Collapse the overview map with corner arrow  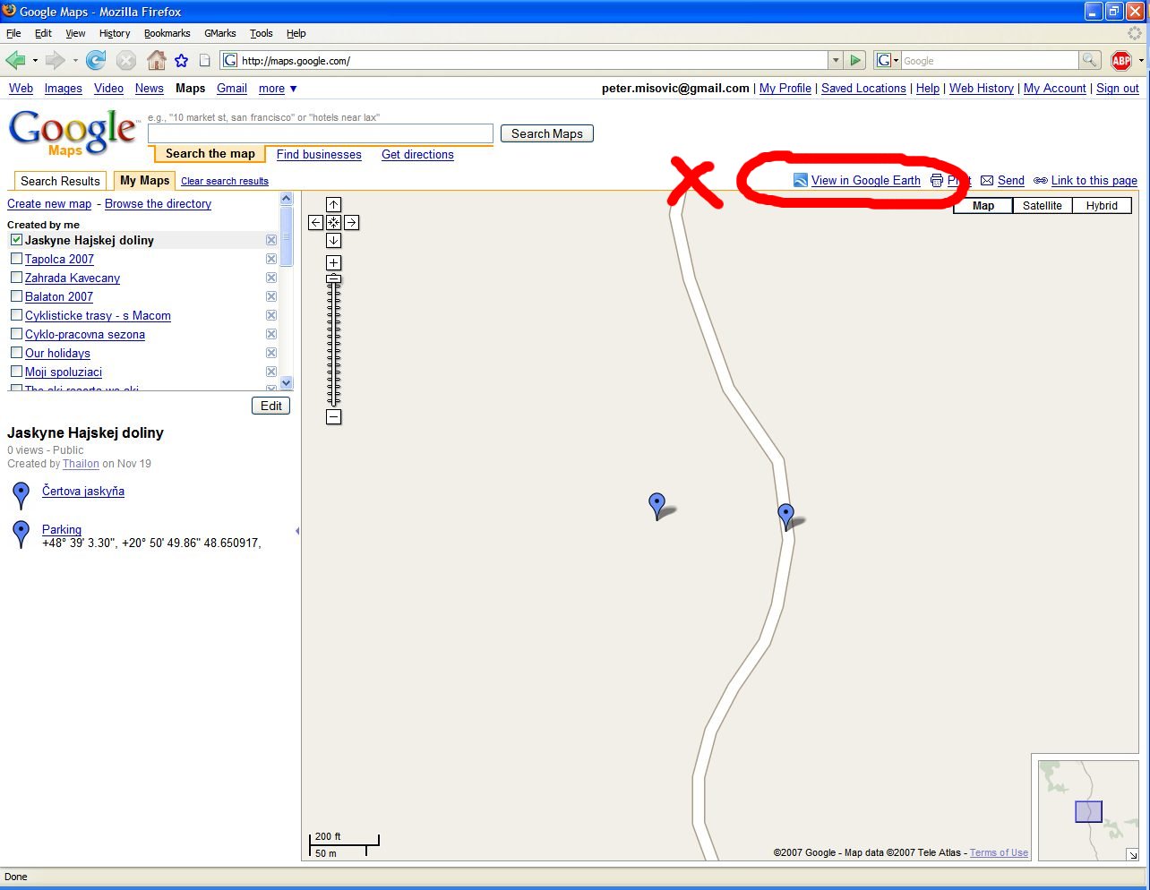(x=1132, y=854)
